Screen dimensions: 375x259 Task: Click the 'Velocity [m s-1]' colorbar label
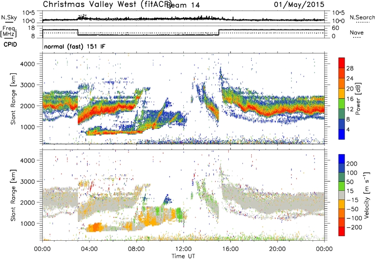366,195
